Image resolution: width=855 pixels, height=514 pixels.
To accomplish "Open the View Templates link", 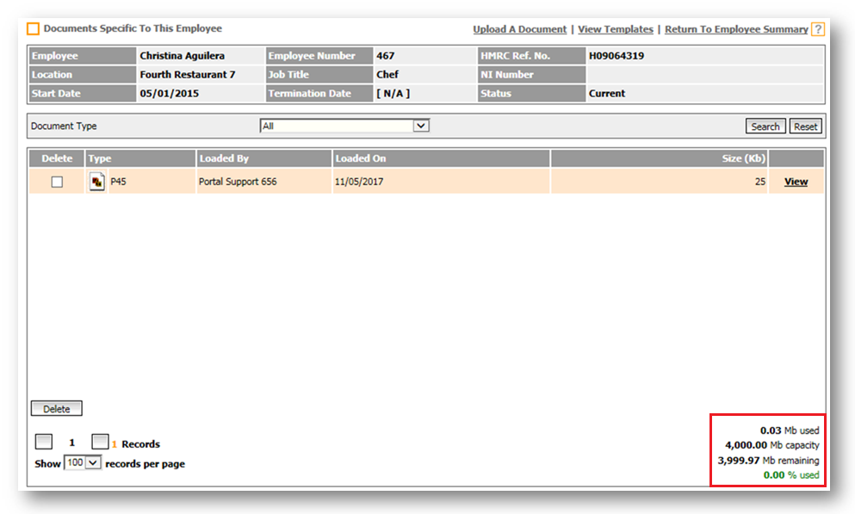I will point(616,29).
